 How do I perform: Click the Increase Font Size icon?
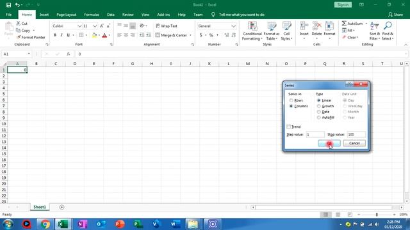[102, 26]
